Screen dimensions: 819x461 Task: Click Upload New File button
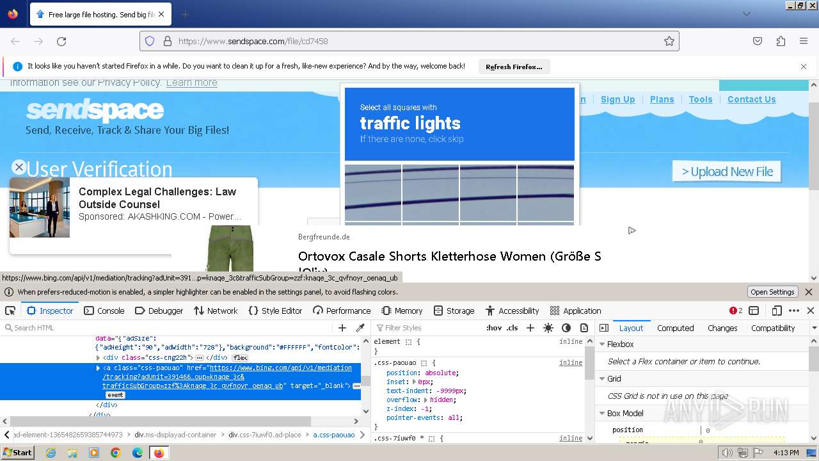click(x=727, y=172)
